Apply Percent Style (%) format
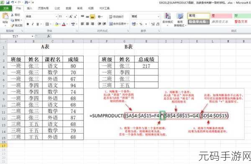The image size is (251, 164). coord(141,24)
